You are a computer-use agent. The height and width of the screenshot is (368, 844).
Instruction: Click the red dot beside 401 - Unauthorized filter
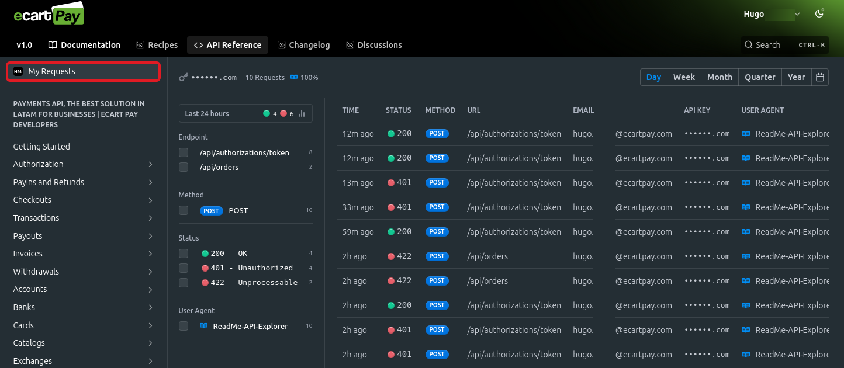pyautogui.click(x=205, y=268)
